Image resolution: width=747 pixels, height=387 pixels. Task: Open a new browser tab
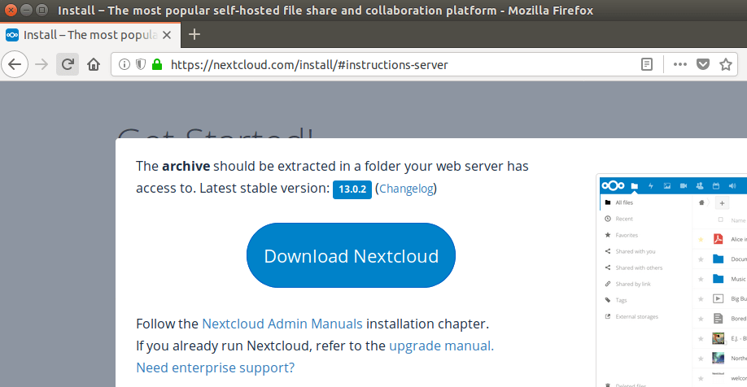pos(194,34)
